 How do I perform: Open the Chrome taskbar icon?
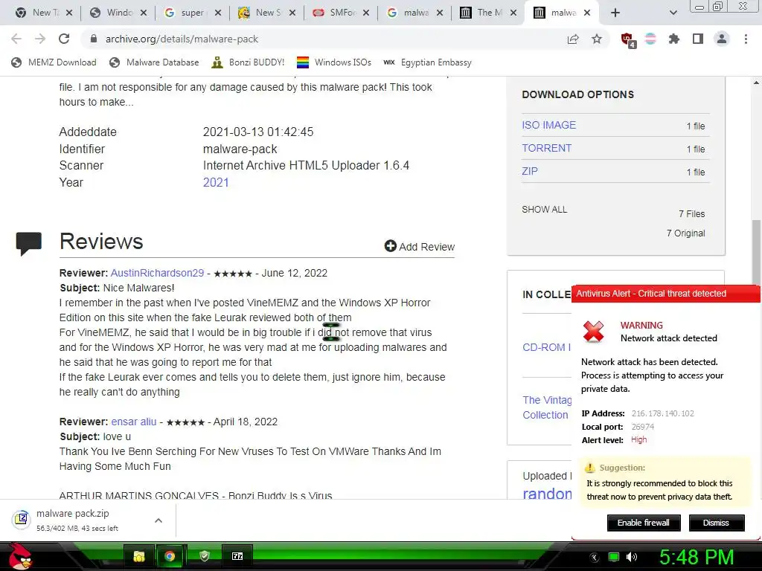(170, 556)
